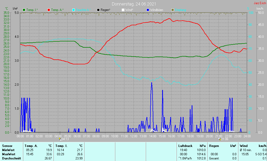The image size is (267, 161).
Task: Click the Temp. A. minimum time '05:25'
Action: [x=30, y=150]
